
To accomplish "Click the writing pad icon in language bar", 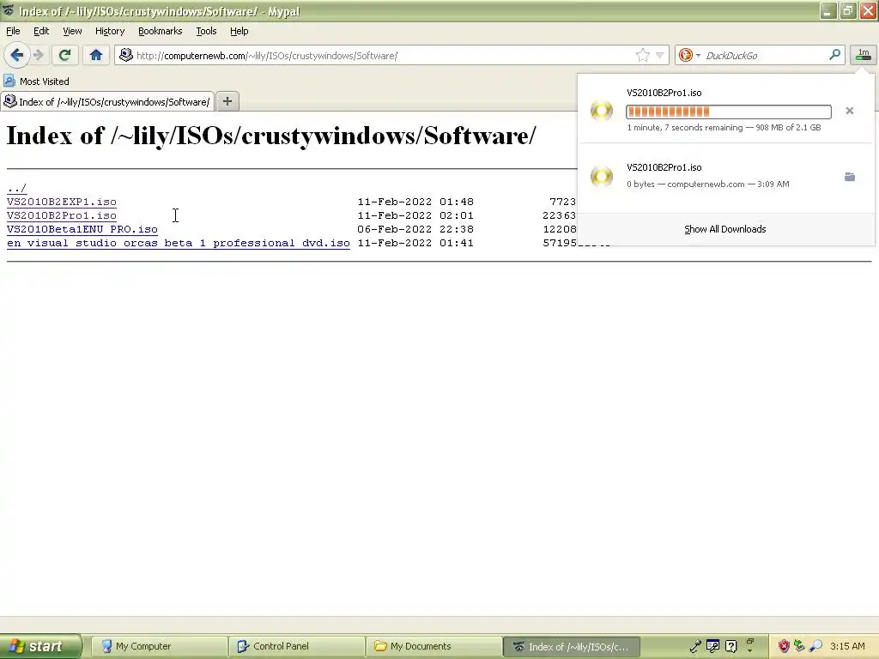I will [x=713, y=647].
